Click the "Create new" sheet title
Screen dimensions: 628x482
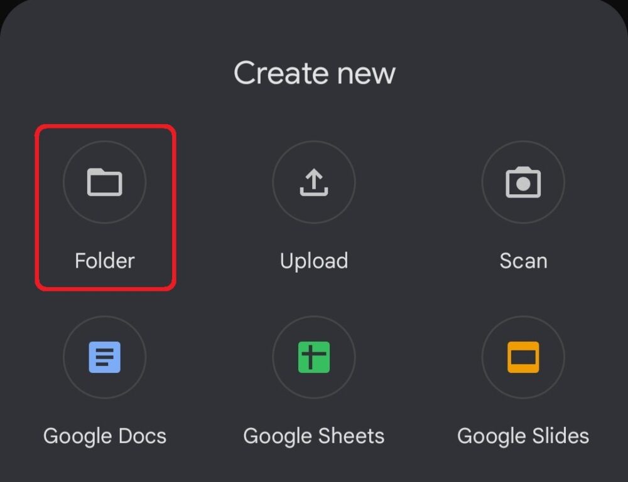point(315,73)
